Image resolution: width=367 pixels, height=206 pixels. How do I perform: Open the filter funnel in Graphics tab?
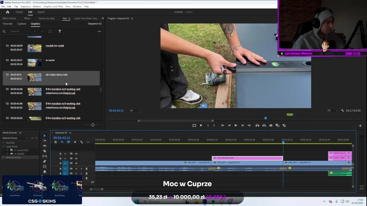point(60,31)
